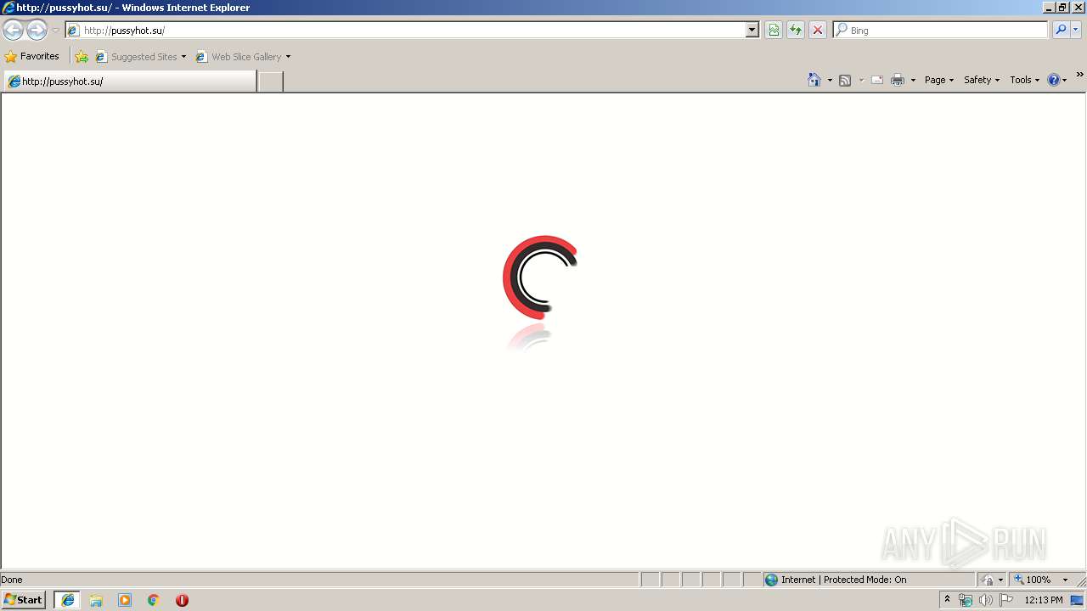Viewport: 1087px width, 611px height.
Task: Go back with the Back arrow button
Action: click(13, 31)
